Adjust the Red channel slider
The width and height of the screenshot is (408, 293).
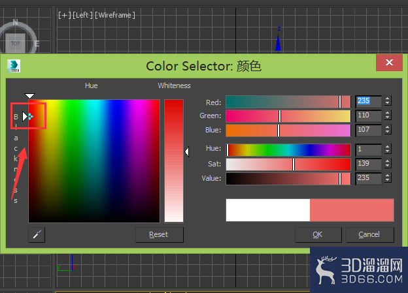click(x=288, y=102)
